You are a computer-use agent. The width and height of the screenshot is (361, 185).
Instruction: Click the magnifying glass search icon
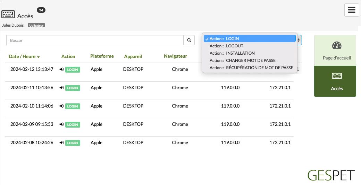coord(189,40)
